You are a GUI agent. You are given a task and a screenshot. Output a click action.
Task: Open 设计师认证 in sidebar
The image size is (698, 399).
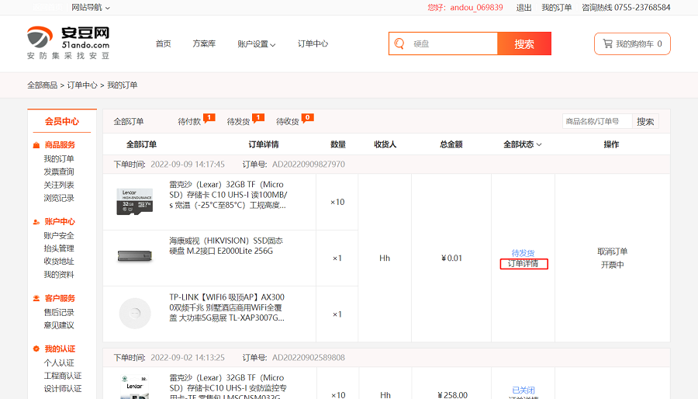(62, 388)
